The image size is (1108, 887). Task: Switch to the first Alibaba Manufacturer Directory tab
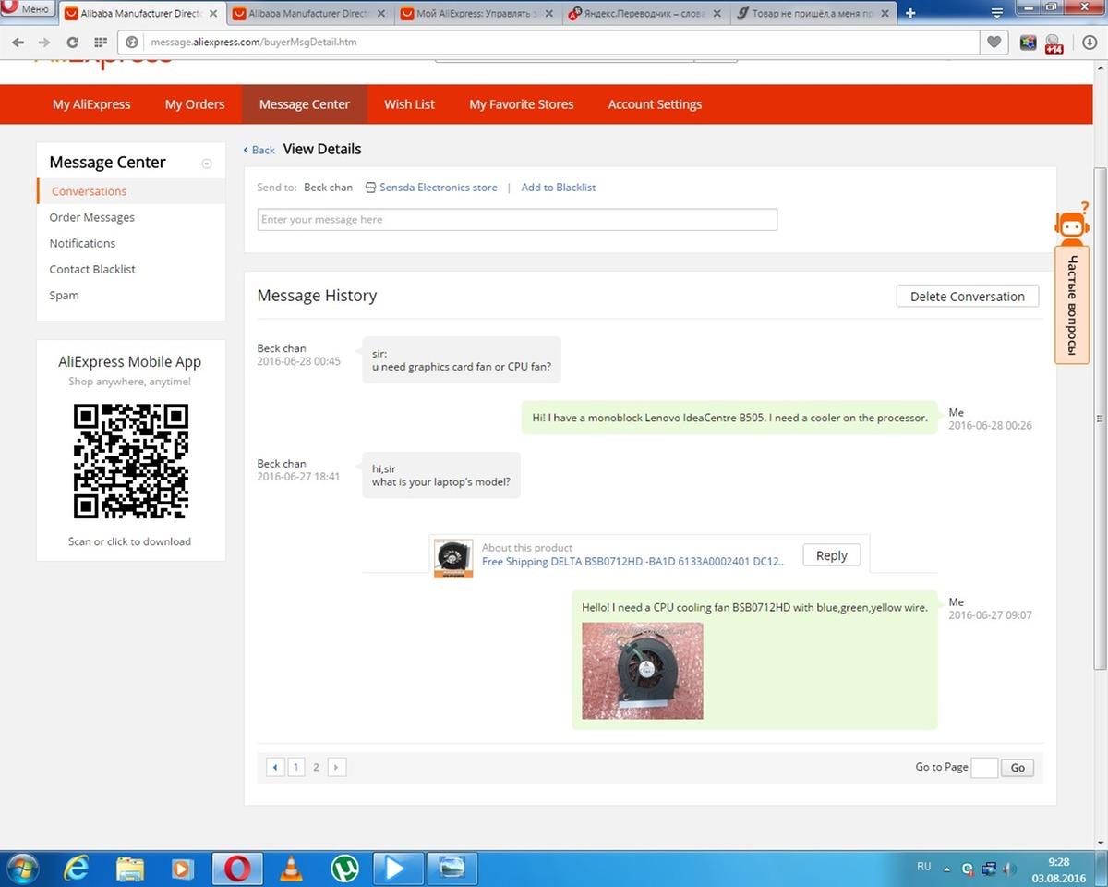pyautogui.click(x=141, y=13)
